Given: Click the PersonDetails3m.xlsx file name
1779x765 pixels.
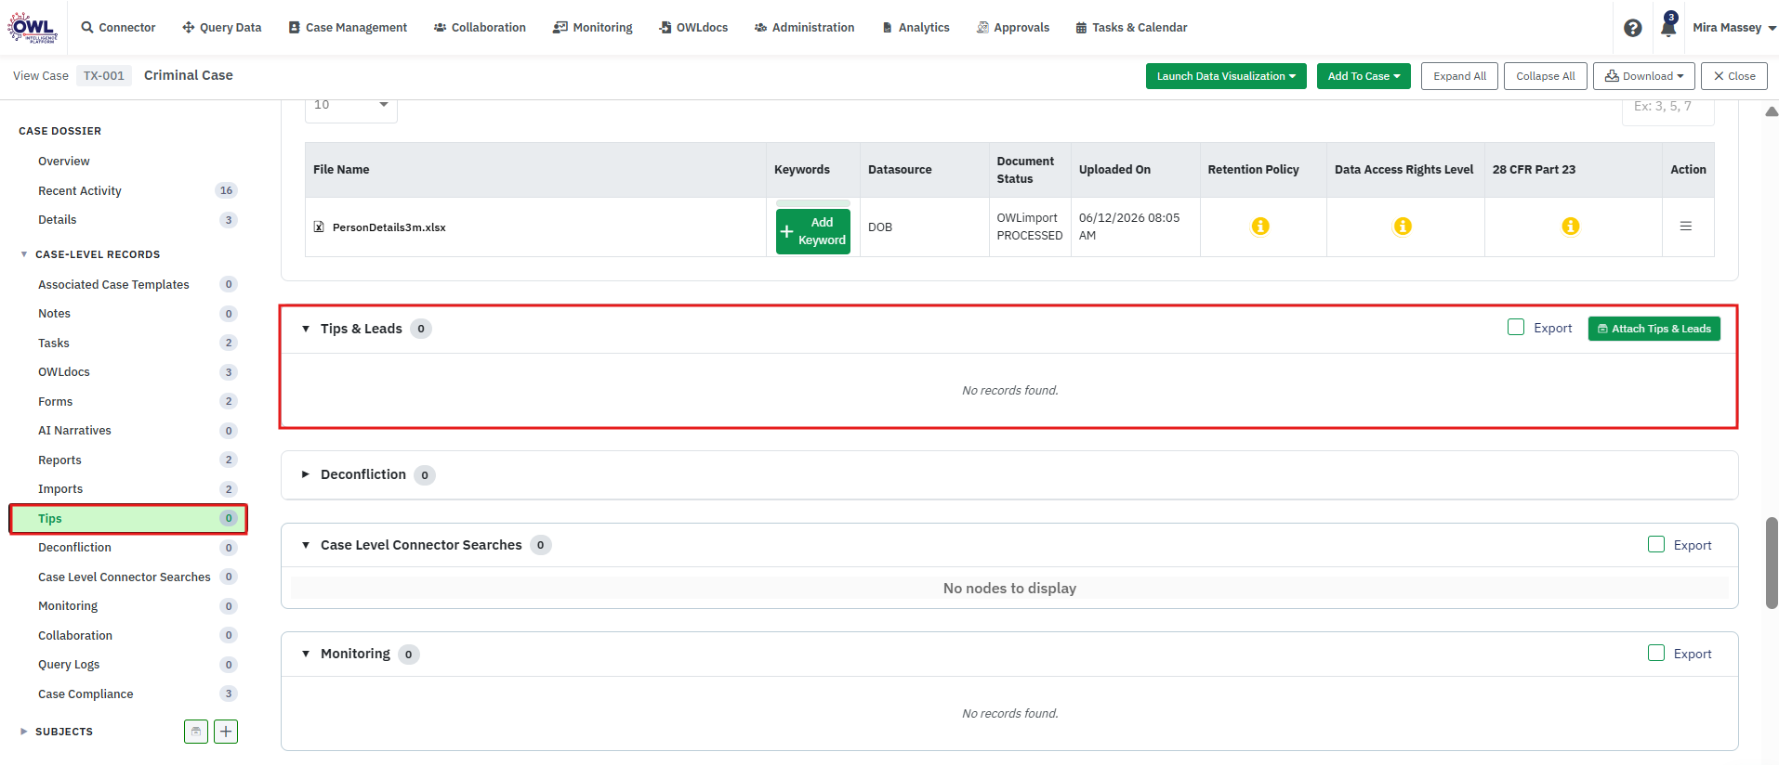Looking at the screenshot, I should click(389, 227).
